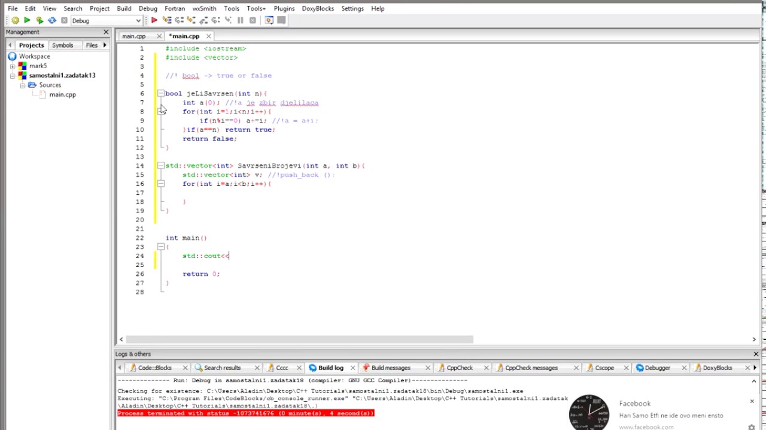The height and width of the screenshot is (430, 766).
Task: Fold SavrseniBrojevi function at line 14
Action: [x=160, y=165]
